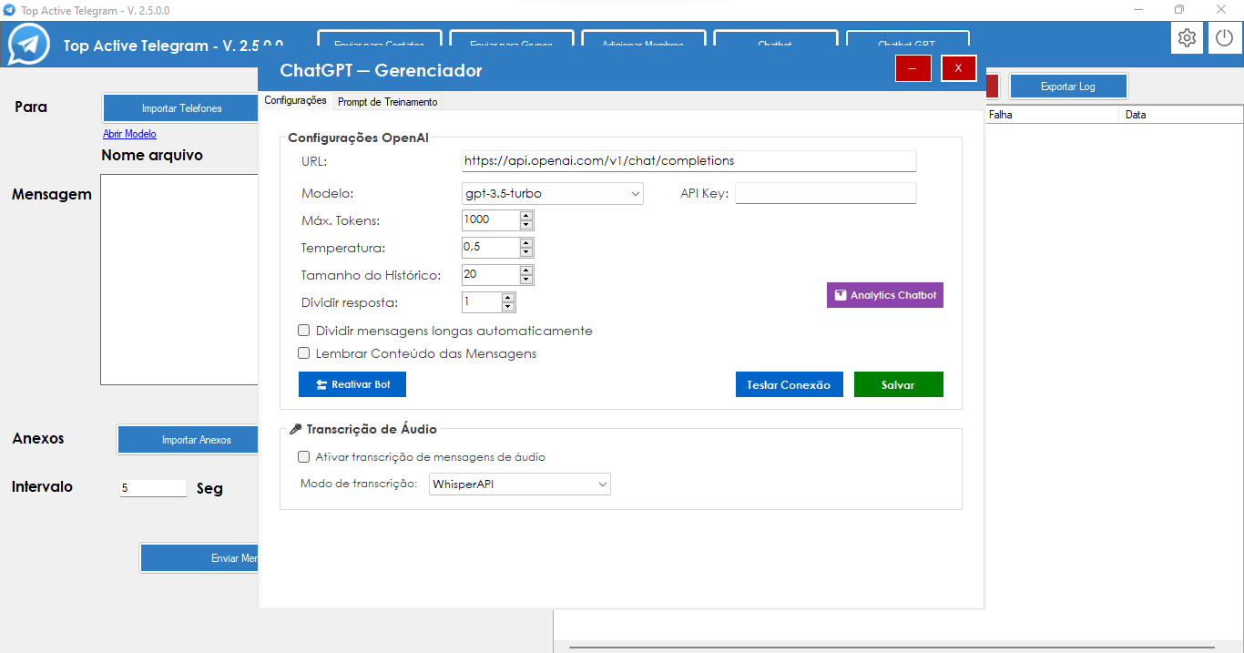Decrease Temperatura with down arrow
This screenshot has height=653, width=1244.
pyautogui.click(x=526, y=252)
